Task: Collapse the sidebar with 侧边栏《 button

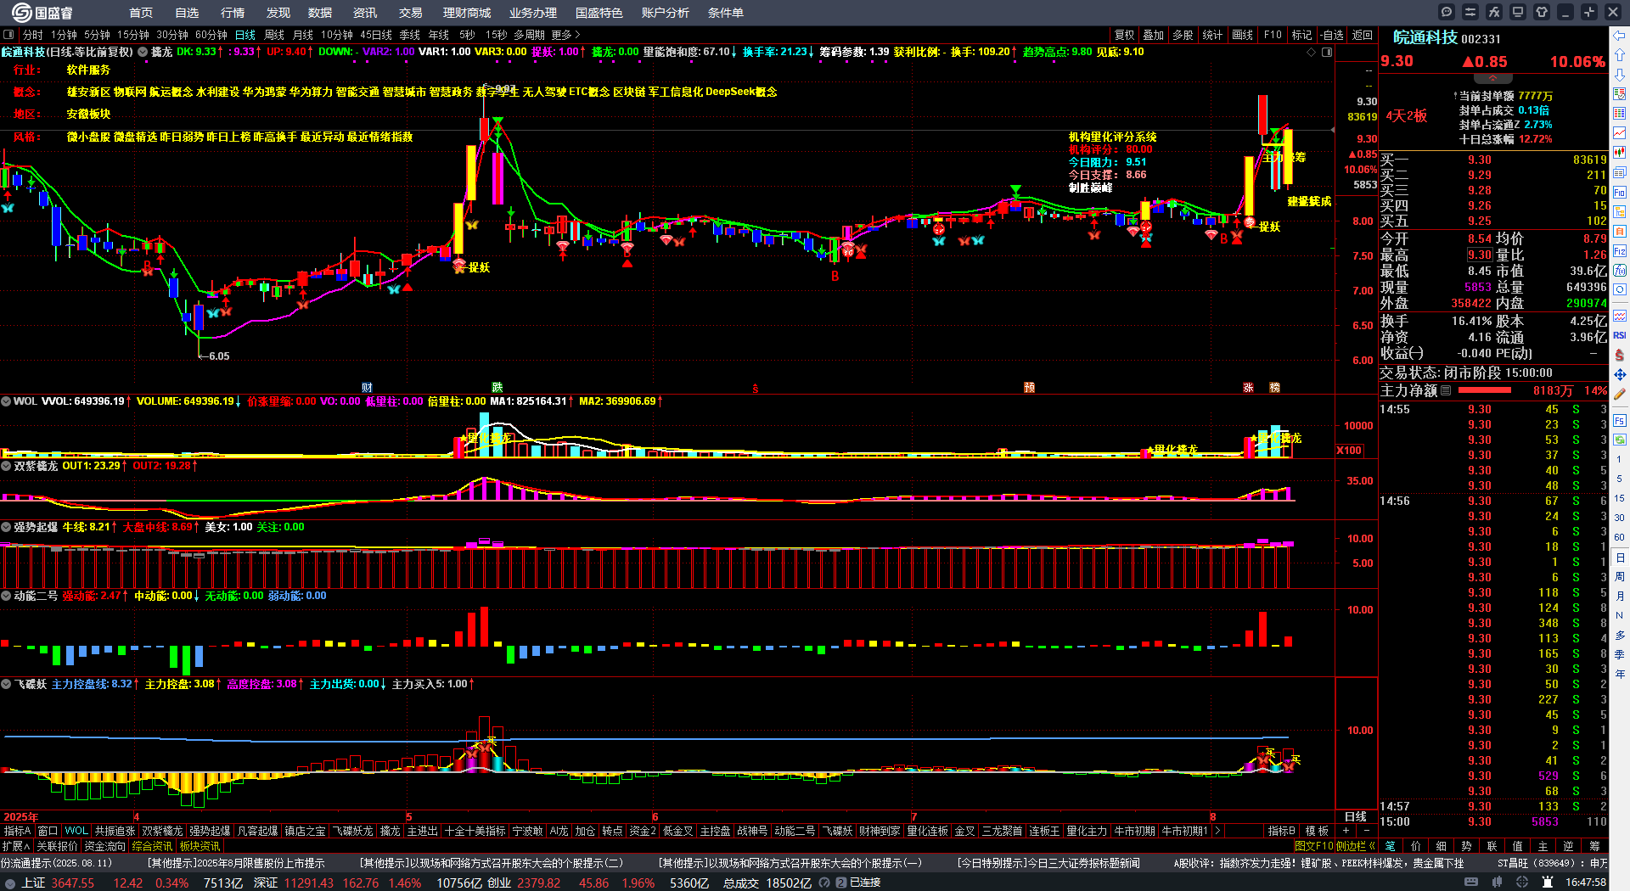Action: pos(1356,846)
